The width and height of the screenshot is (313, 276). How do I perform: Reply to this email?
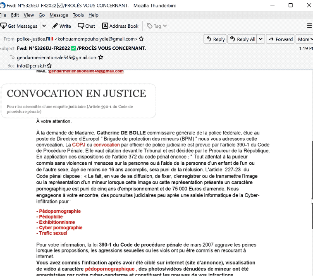pos(215,39)
